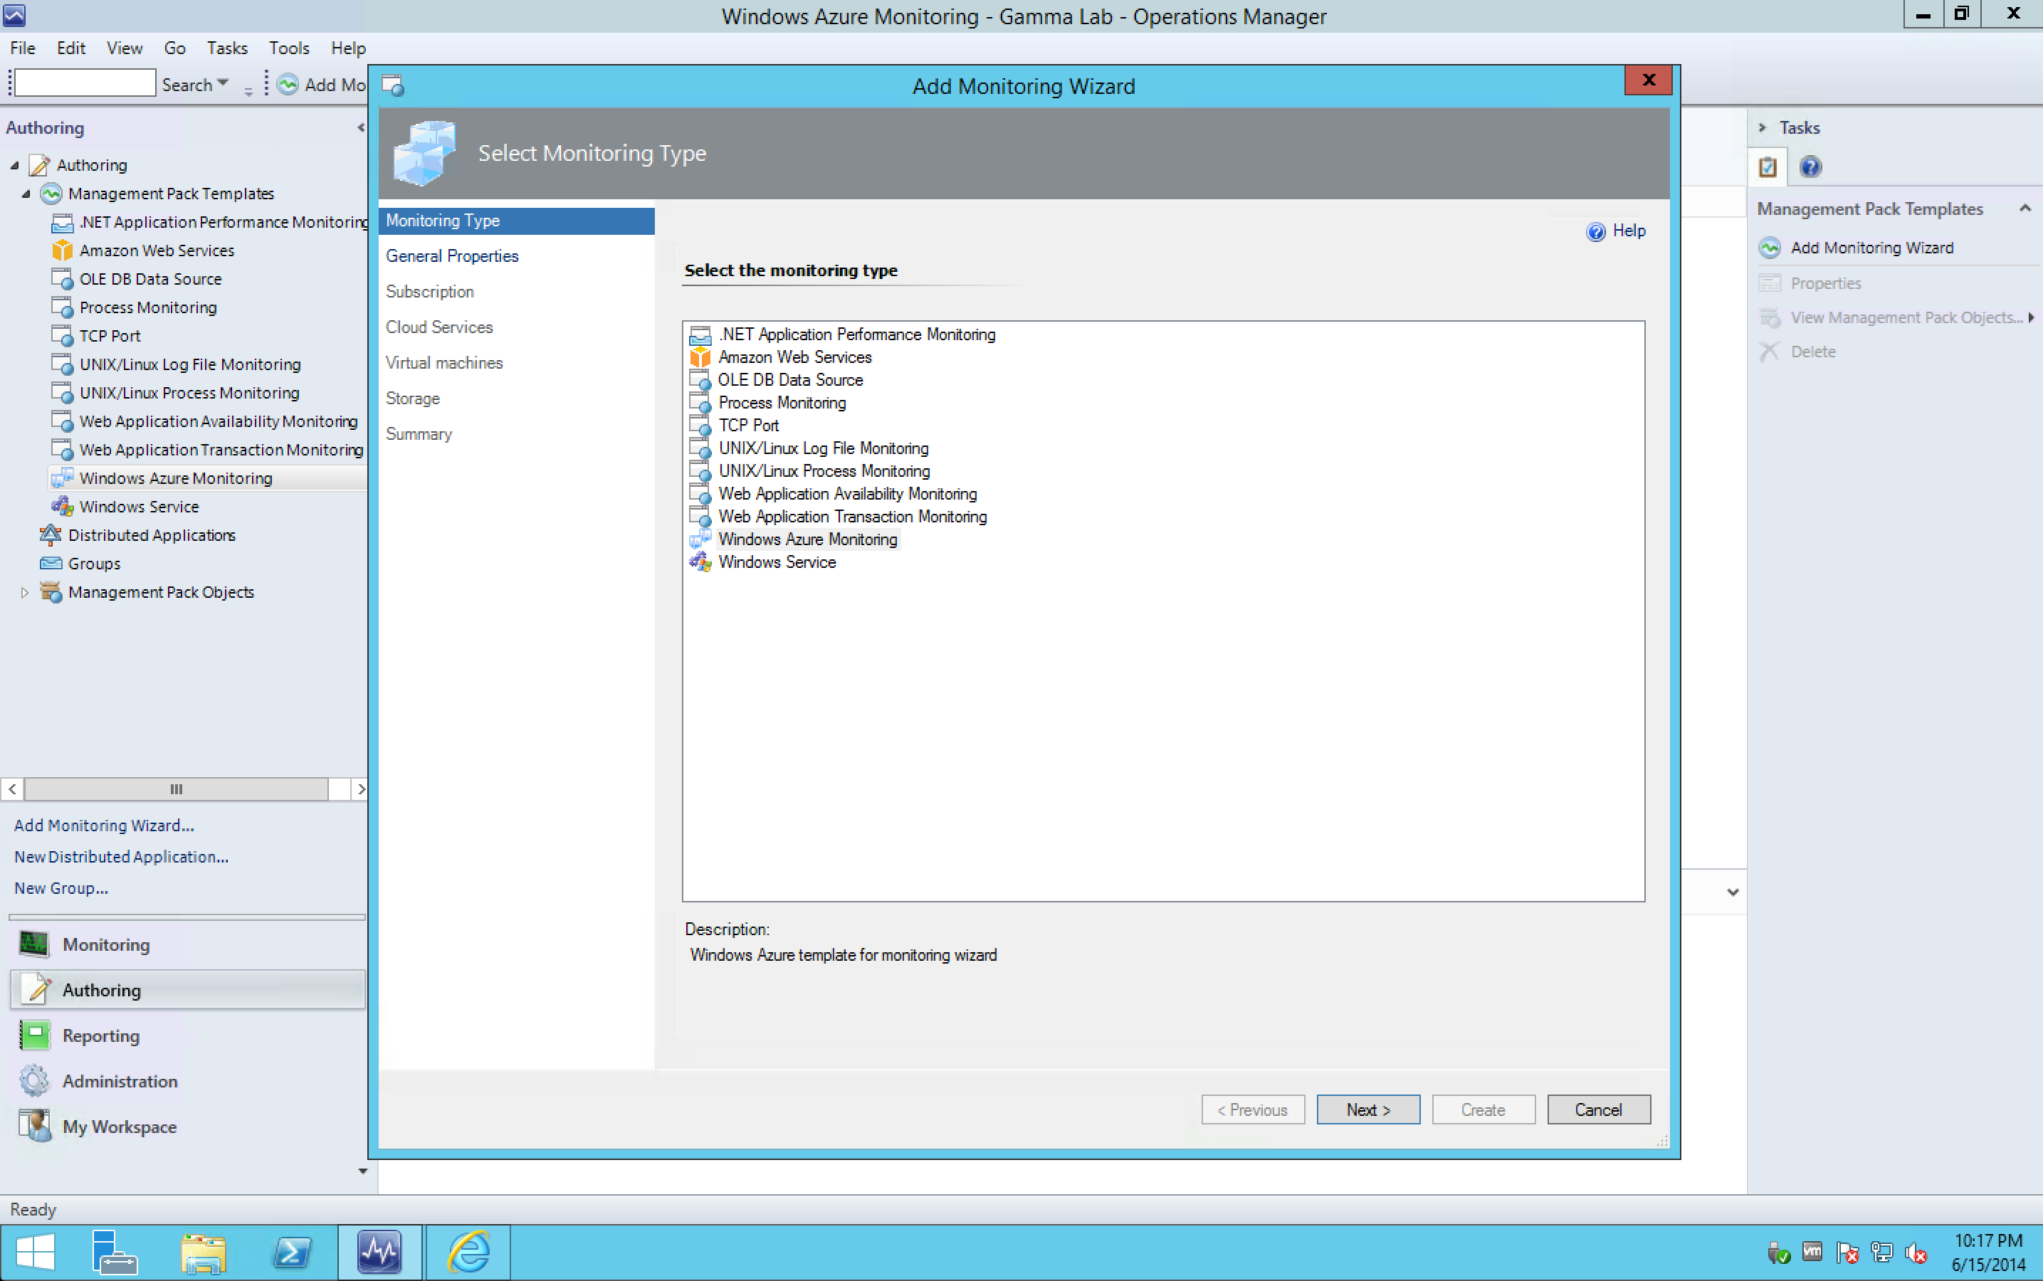
Task: Open the Tasks menu
Action: 227,48
